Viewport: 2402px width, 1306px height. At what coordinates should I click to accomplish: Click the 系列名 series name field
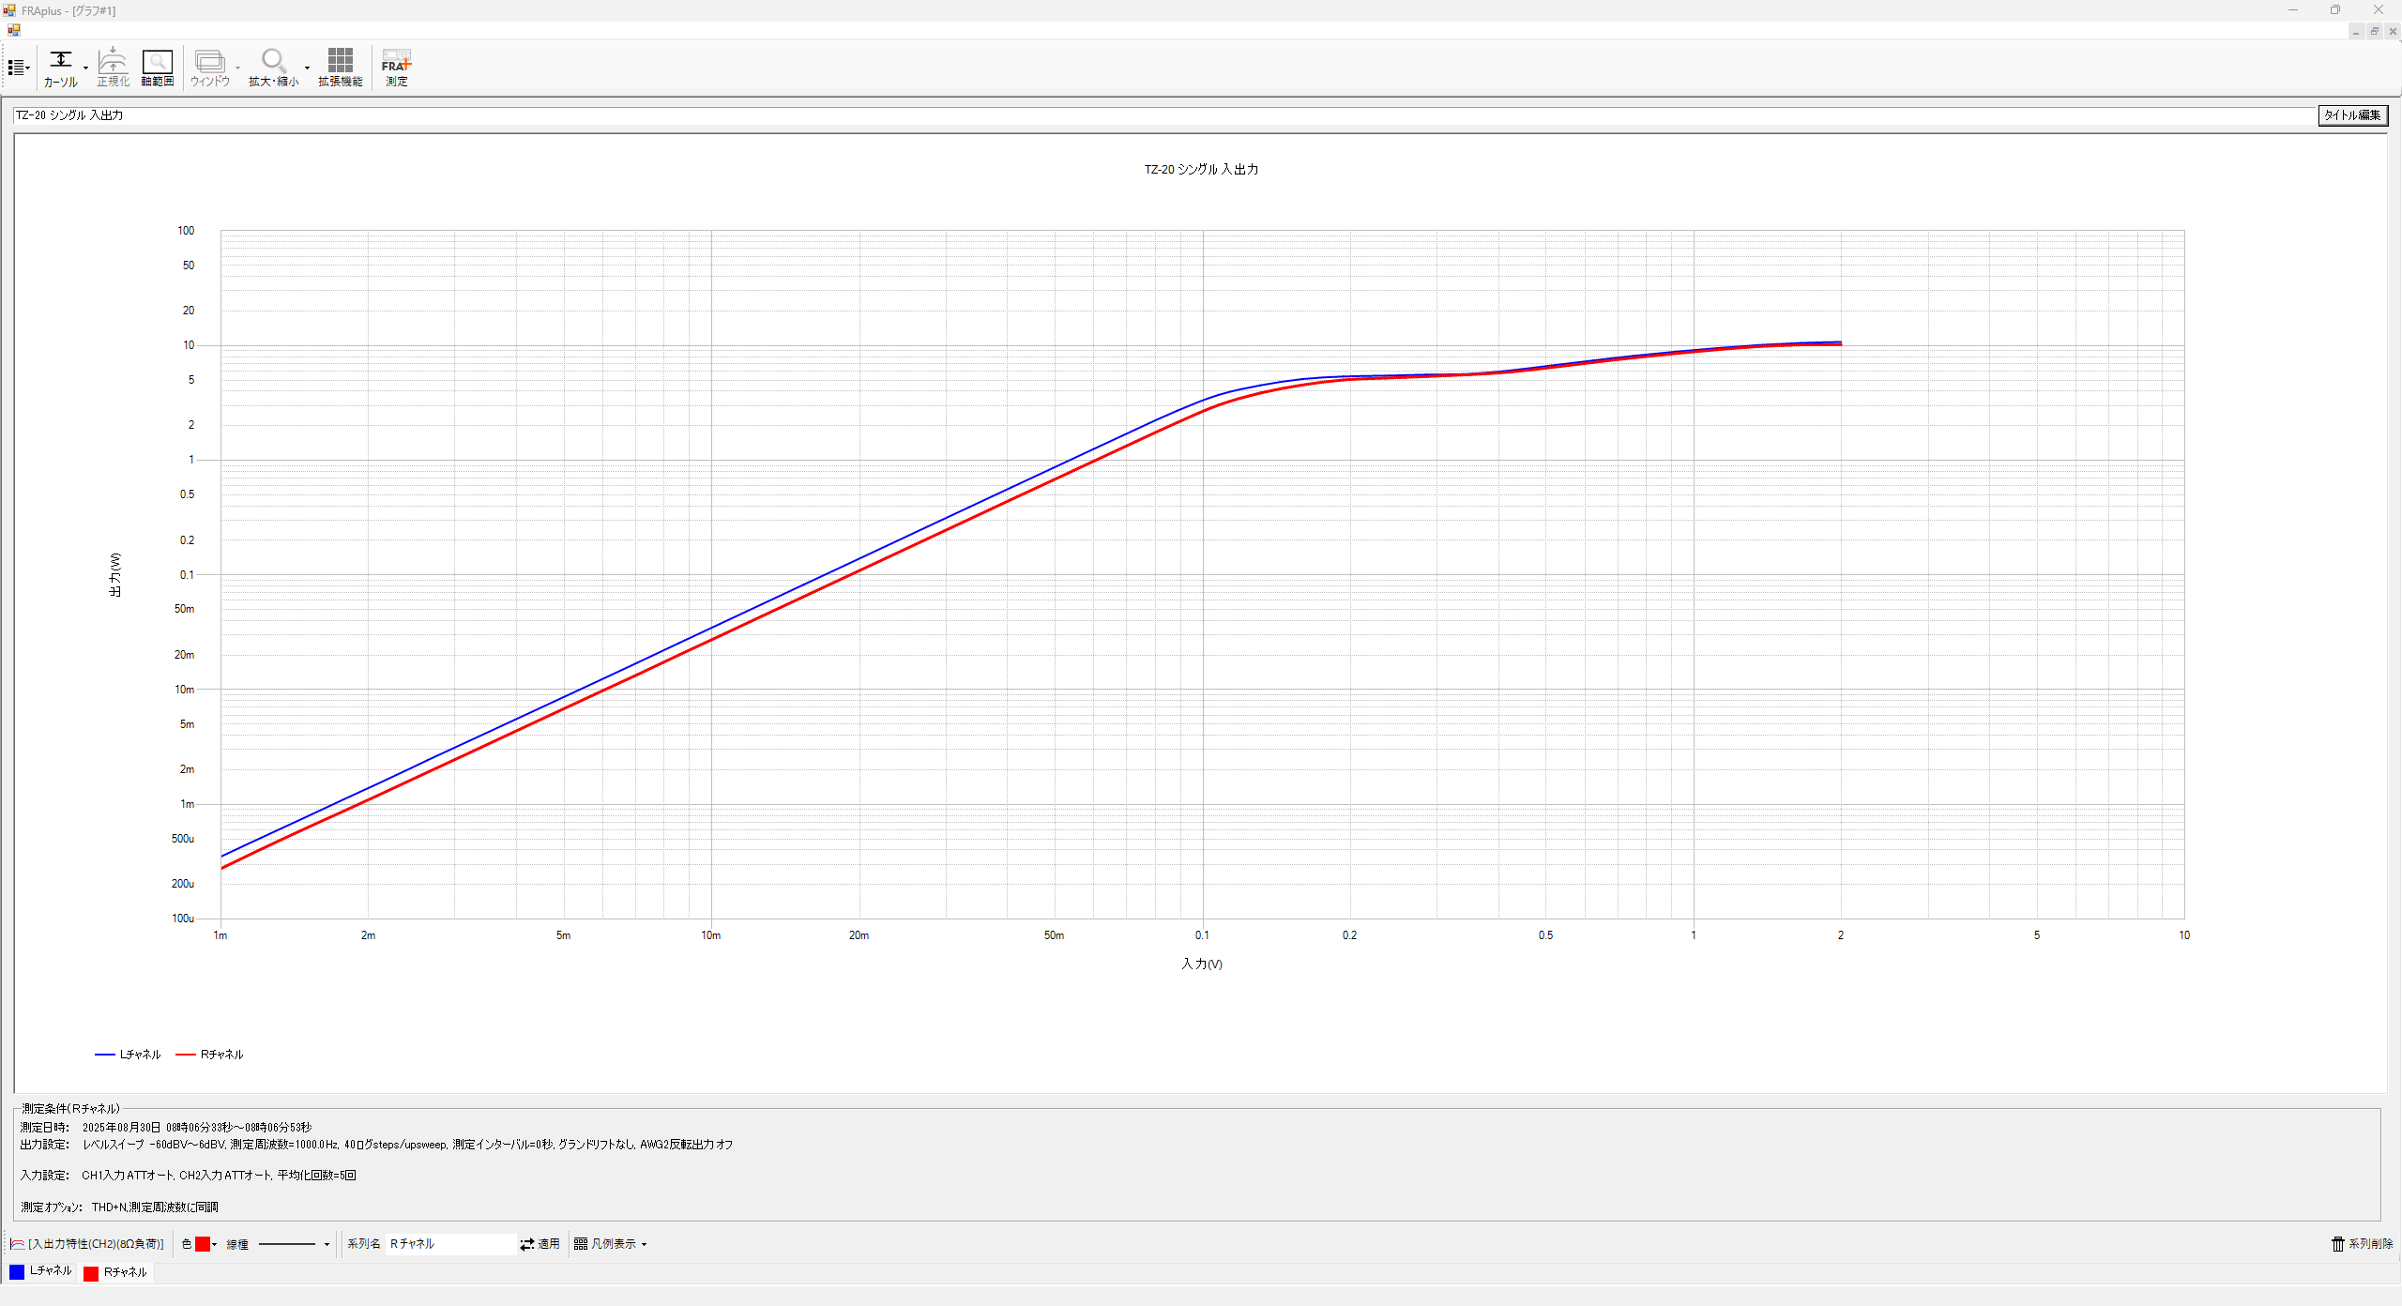[450, 1244]
